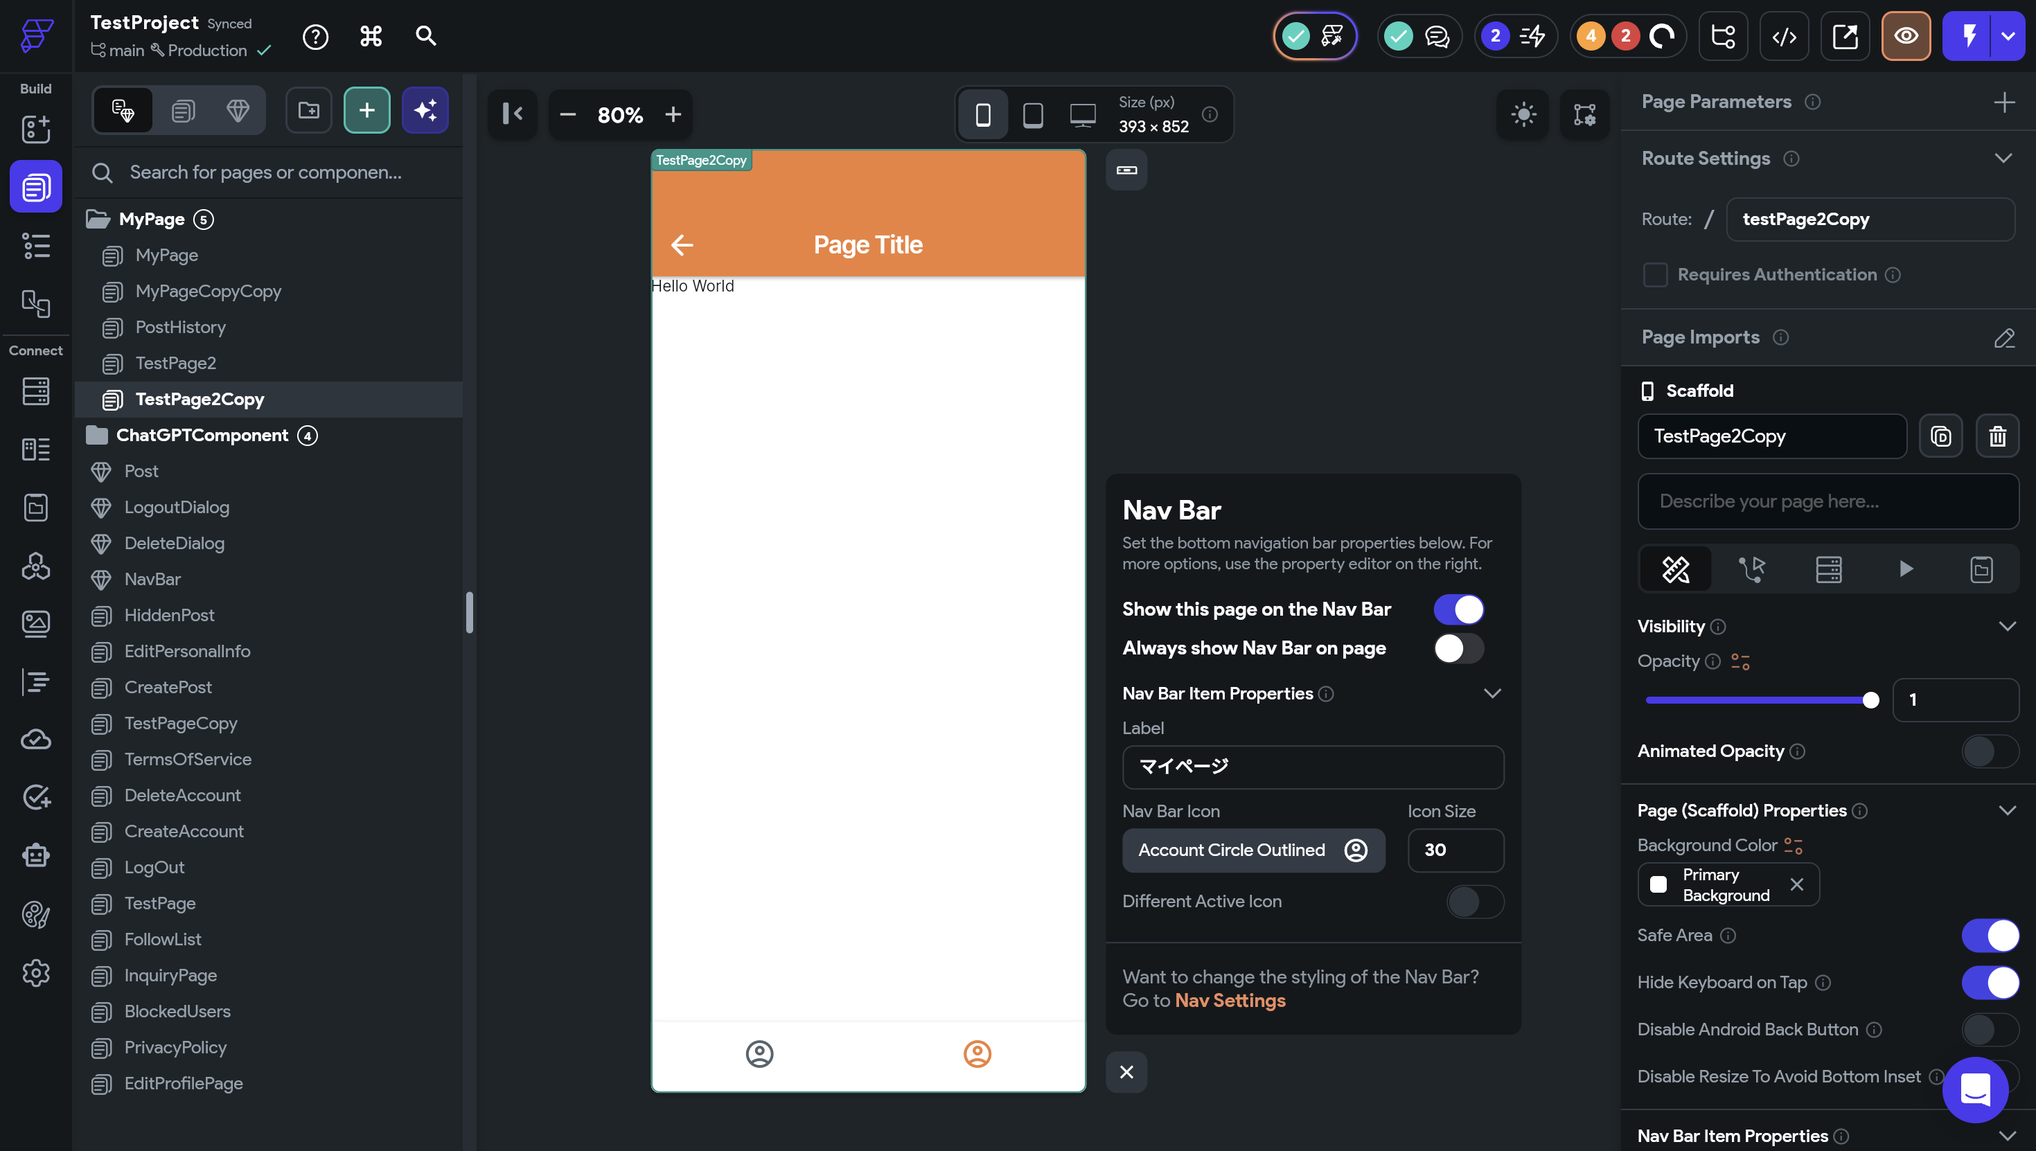Switch canvas to tablet device view

(x=1033, y=116)
